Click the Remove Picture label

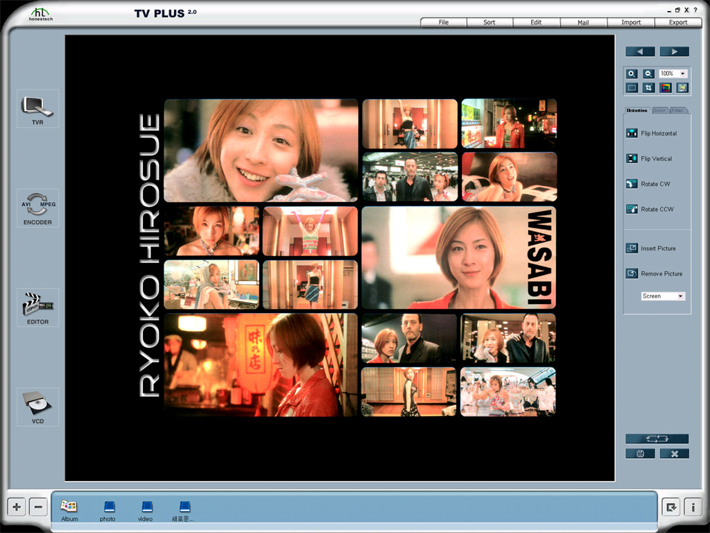(x=661, y=273)
